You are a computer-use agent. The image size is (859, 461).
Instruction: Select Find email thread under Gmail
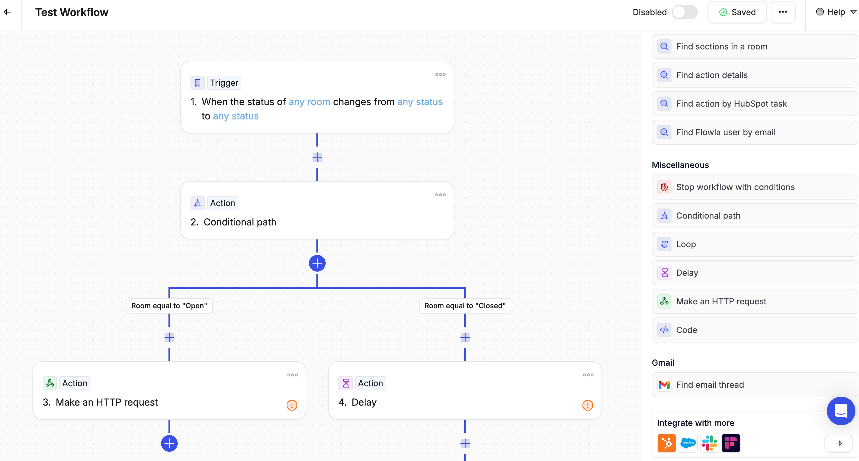755,384
